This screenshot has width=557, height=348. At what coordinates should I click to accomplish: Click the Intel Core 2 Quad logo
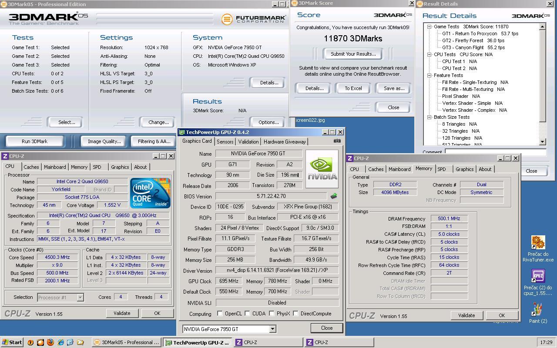[150, 193]
